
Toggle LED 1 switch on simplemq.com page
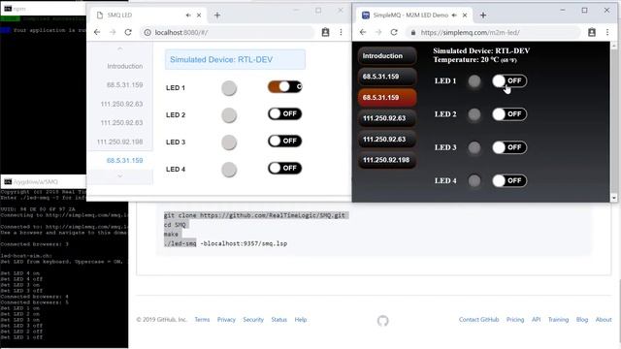509,80
